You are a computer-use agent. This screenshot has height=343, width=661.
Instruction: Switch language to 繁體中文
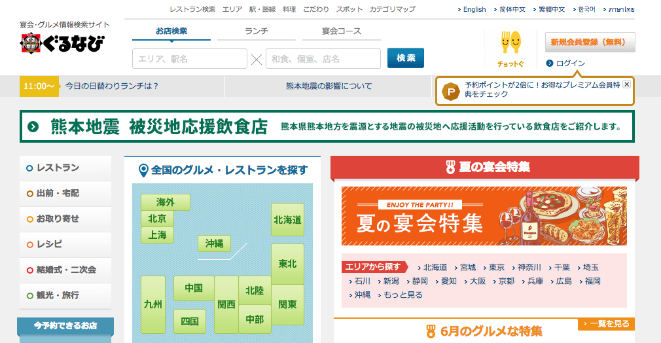552,9
